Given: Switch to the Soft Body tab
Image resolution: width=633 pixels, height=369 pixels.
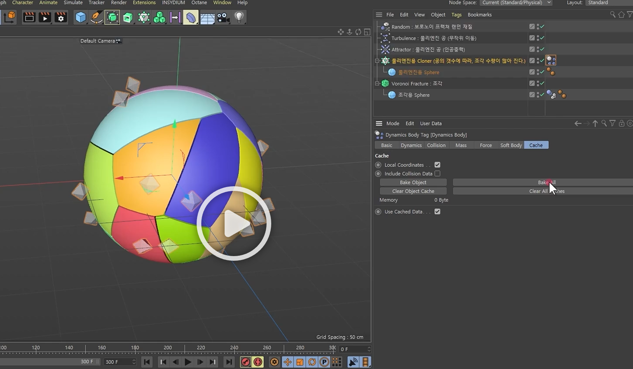Looking at the screenshot, I should click(x=511, y=145).
